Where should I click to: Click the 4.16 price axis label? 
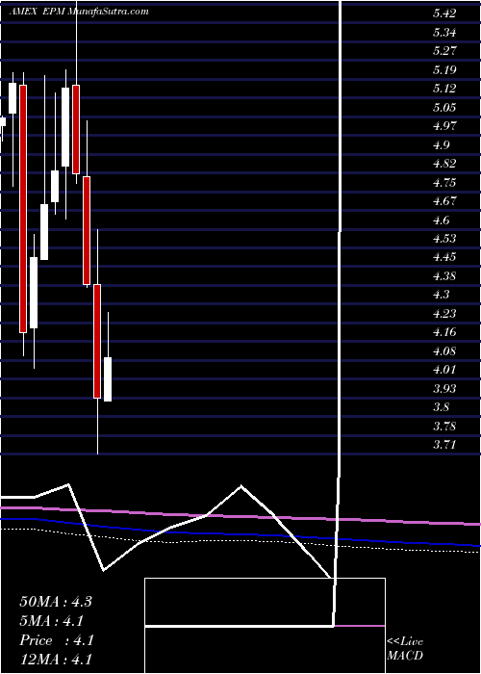[444, 332]
